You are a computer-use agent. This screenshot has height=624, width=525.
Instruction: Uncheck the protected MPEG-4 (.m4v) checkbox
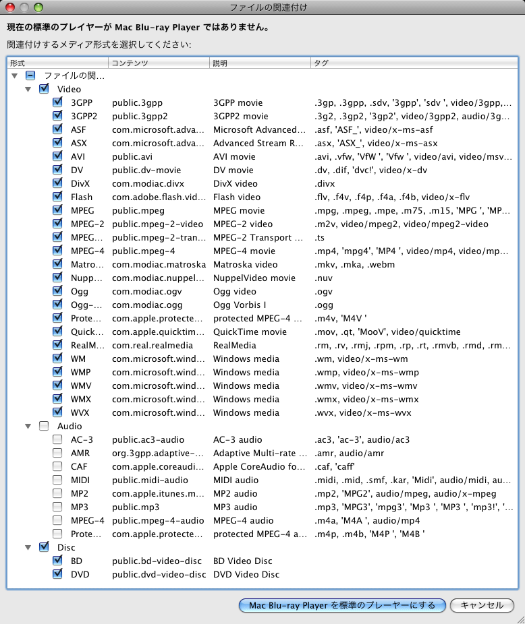click(x=57, y=317)
